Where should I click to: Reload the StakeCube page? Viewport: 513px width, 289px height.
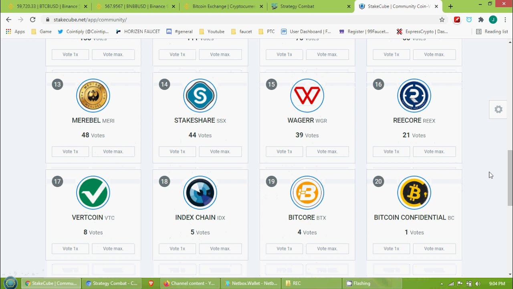33,20
